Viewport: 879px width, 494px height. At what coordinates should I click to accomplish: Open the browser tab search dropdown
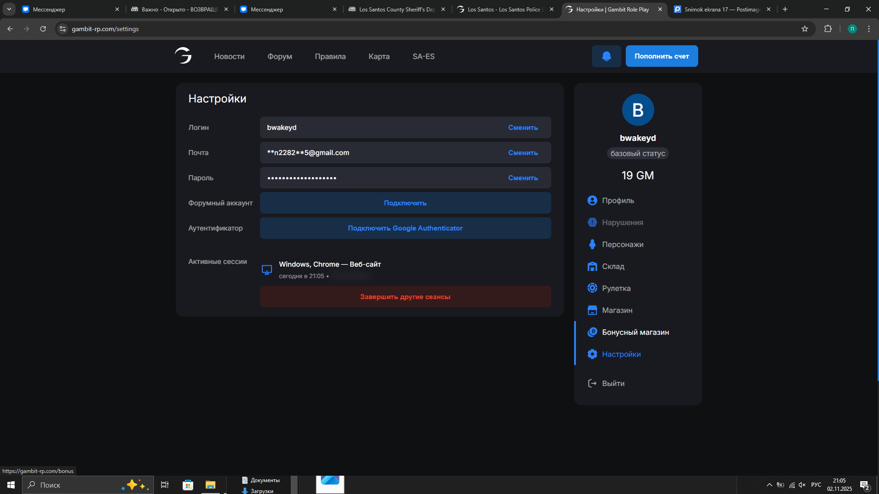point(9,9)
